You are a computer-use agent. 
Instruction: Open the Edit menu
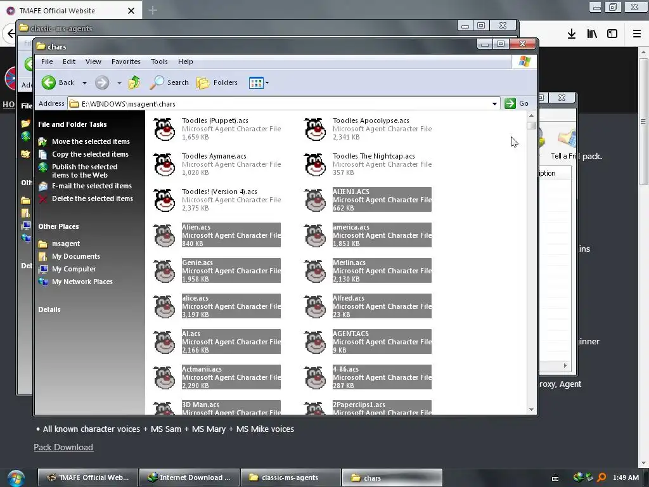pos(68,62)
